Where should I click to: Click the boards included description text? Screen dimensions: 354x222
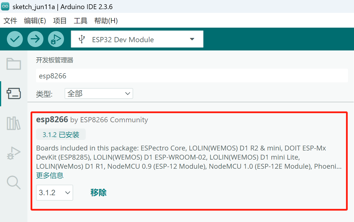(x=189, y=157)
